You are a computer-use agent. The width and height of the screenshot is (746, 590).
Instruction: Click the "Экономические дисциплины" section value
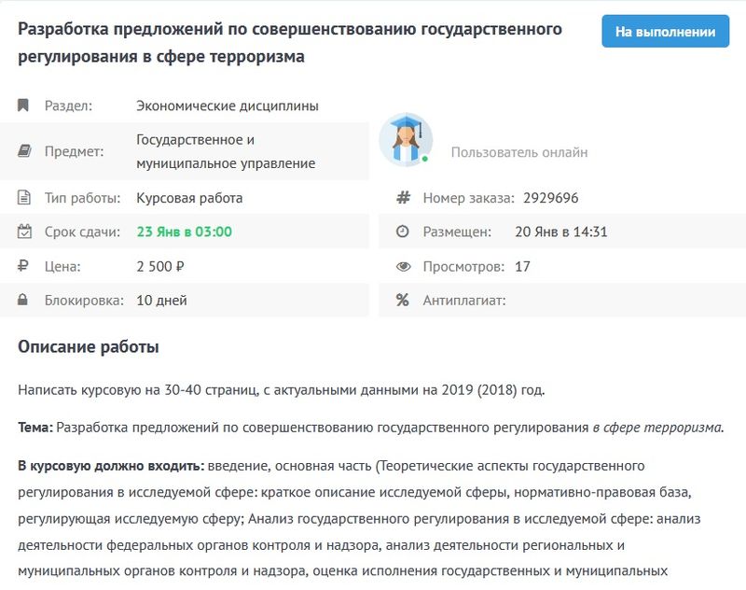coord(228,105)
